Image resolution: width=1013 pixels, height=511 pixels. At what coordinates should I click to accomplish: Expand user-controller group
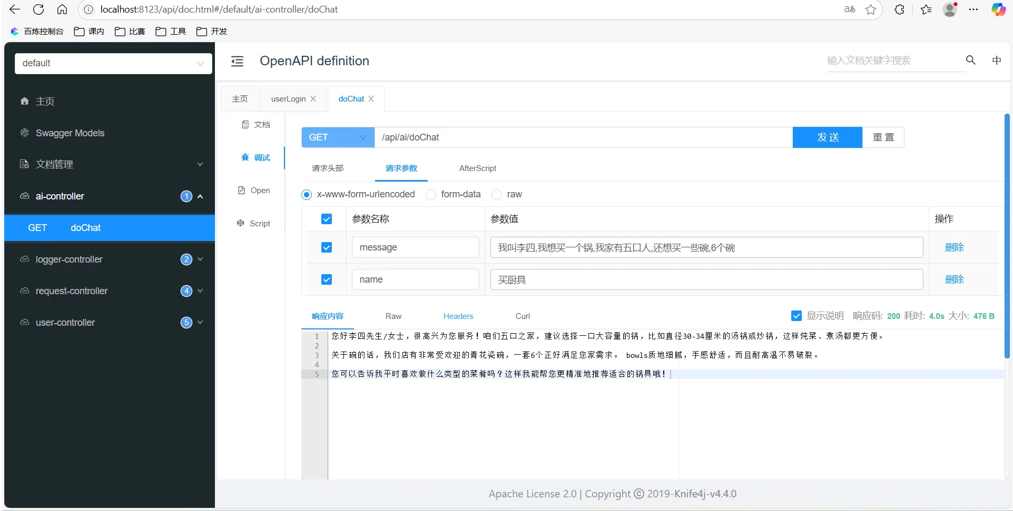(110, 323)
